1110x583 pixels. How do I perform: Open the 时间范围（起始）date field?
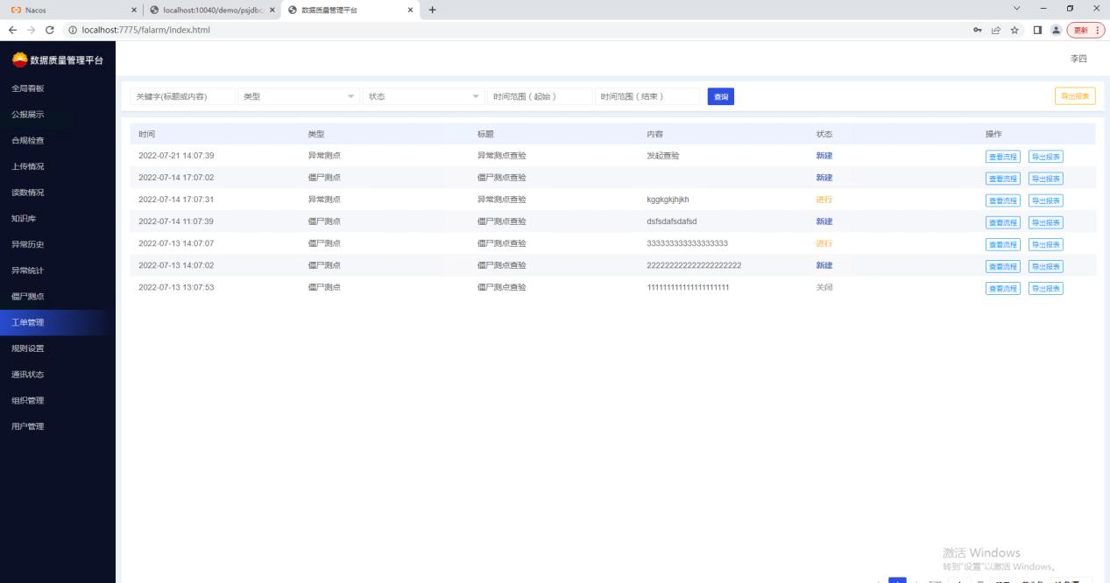pyautogui.click(x=540, y=96)
